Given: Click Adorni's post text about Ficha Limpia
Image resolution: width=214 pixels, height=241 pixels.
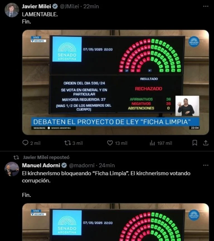Looking at the screenshot, I should (106, 177).
